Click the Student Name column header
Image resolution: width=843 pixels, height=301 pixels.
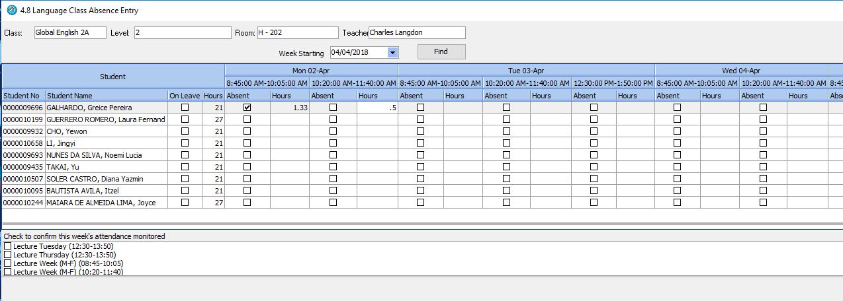tap(106, 96)
